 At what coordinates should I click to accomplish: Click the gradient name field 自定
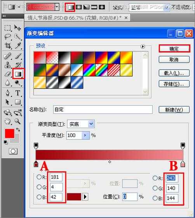tap(103, 110)
